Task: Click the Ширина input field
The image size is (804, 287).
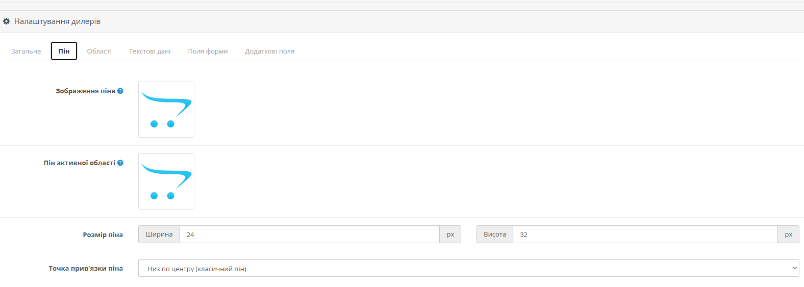Action: [310, 234]
